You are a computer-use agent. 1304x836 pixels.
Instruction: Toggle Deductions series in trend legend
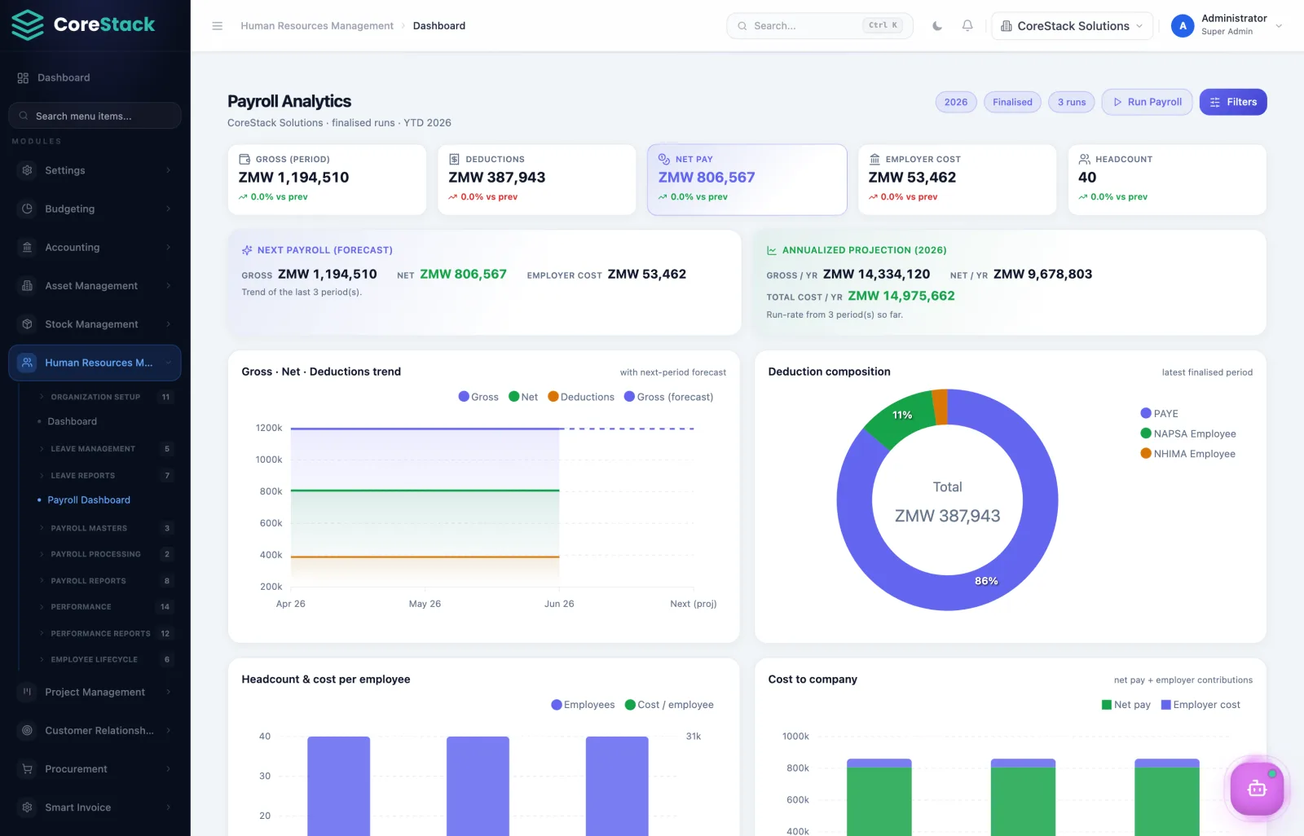pyautogui.click(x=581, y=397)
